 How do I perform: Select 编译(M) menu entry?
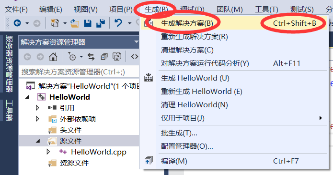tap(234, 161)
